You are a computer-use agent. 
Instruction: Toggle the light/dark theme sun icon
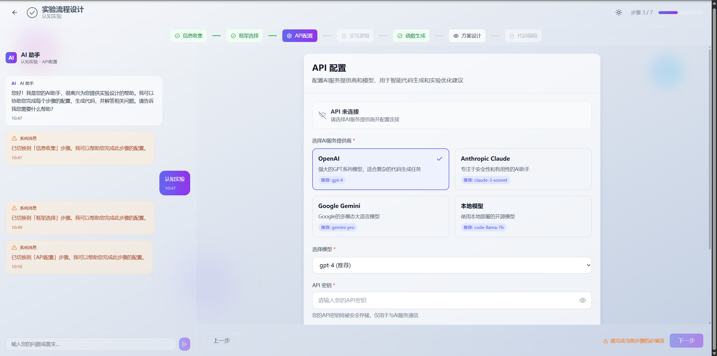click(619, 12)
